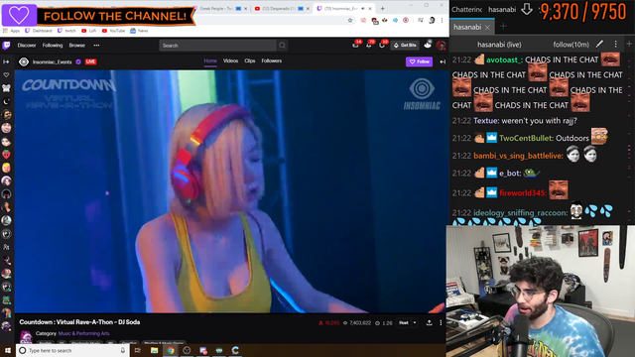Select the Desperado YouTube browser tab
This screenshot has height=357, width=635.
pos(282,9)
